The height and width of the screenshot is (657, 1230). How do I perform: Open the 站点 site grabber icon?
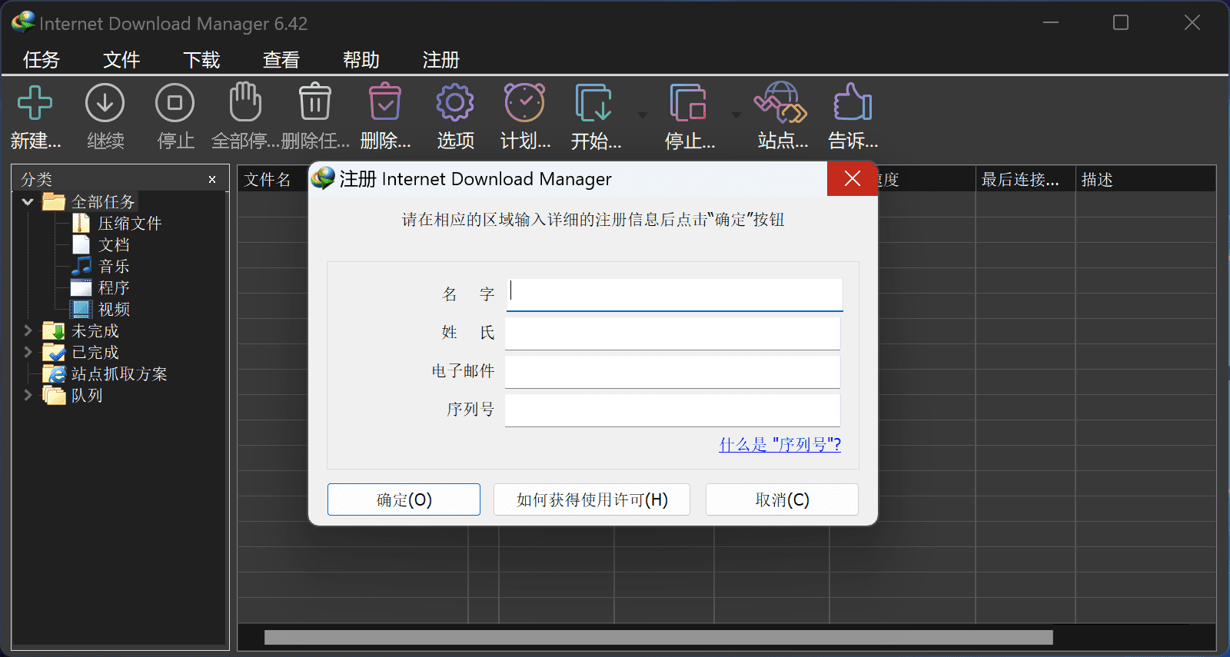[781, 102]
